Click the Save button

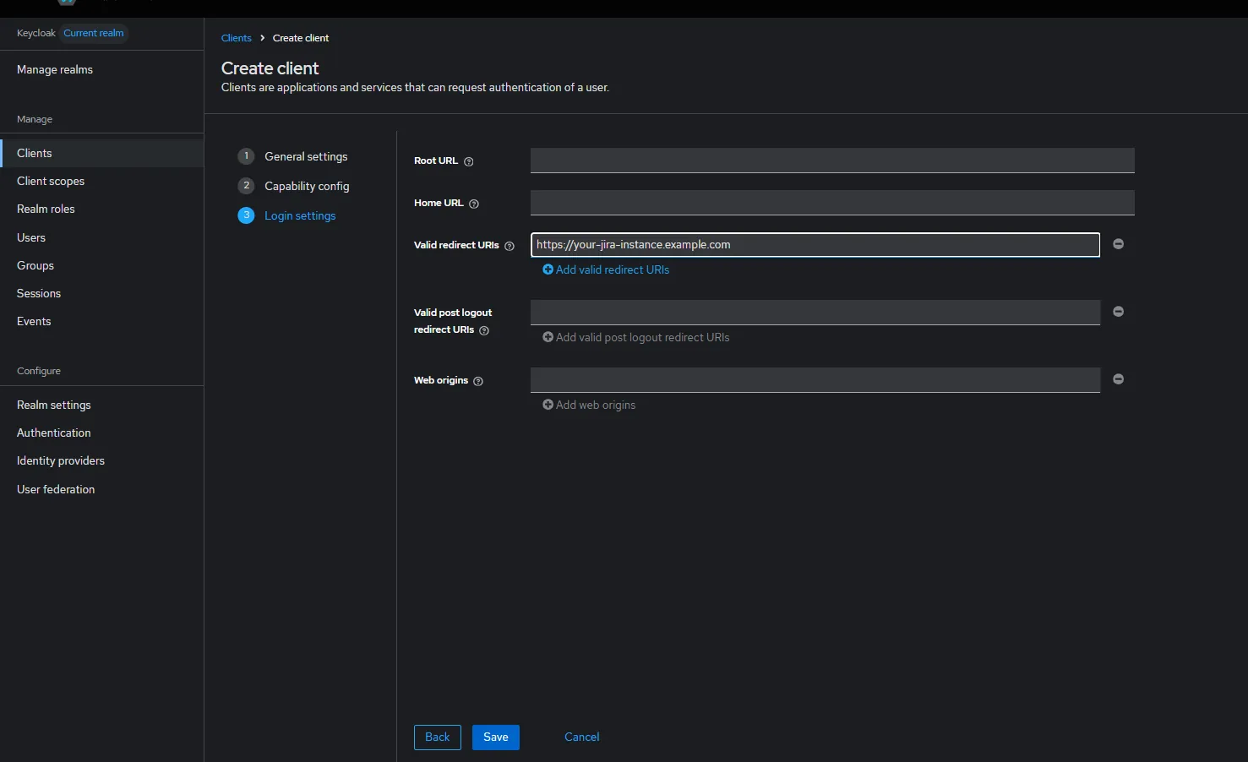496,738
